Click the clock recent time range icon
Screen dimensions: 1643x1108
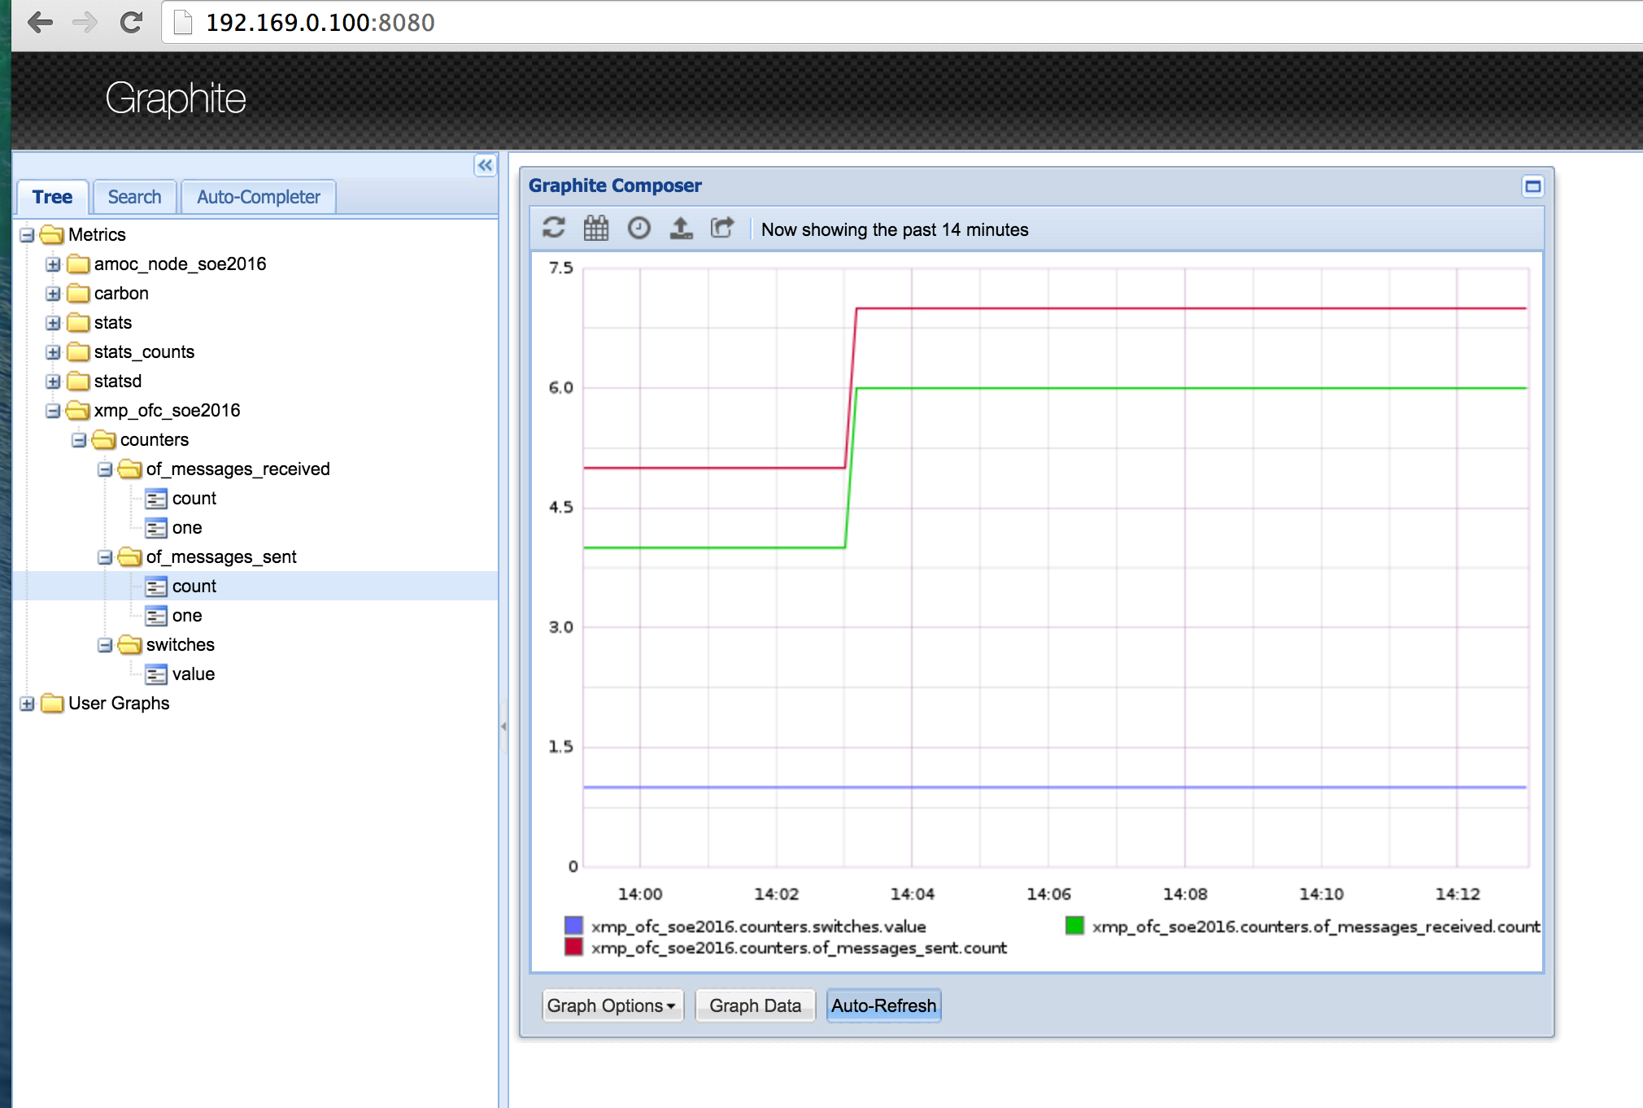[x=638, y=228]
